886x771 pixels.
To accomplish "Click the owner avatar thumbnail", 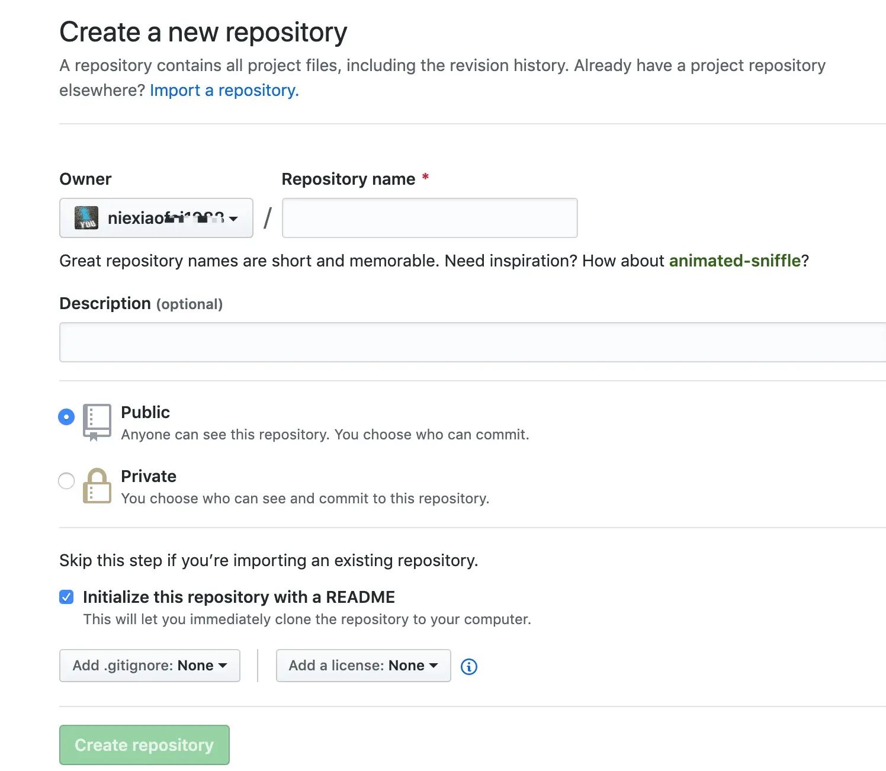I will [86, 218].
